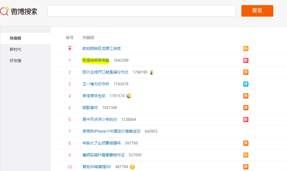Click the heat count 642853
This screenshot has width=287, height=171.
pyautogui.click(x=151, y=131)
